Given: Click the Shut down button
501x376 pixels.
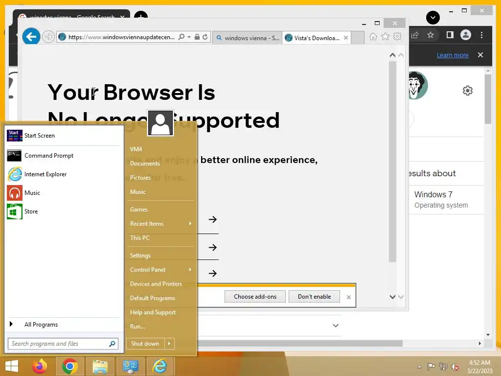Looking at the screenshot, I should 145,344.
